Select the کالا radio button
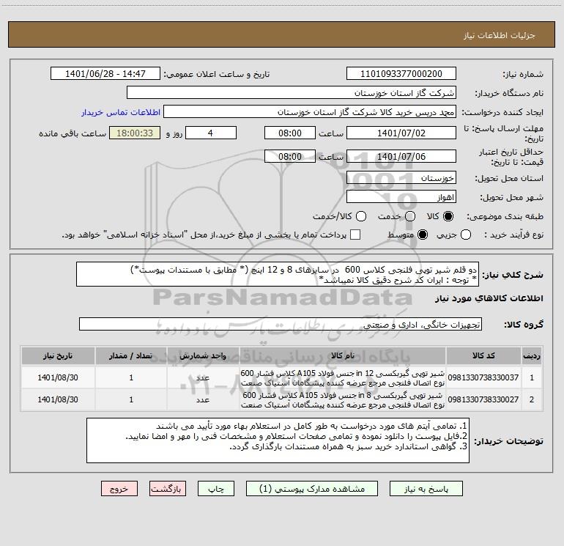This screenshot has height=546, width=564. tap(448, 216)
